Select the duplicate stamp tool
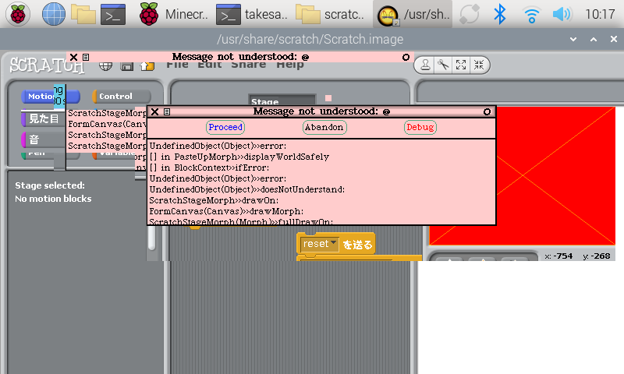This screenshot has height=374, width=624. click(x=425, y=65)
